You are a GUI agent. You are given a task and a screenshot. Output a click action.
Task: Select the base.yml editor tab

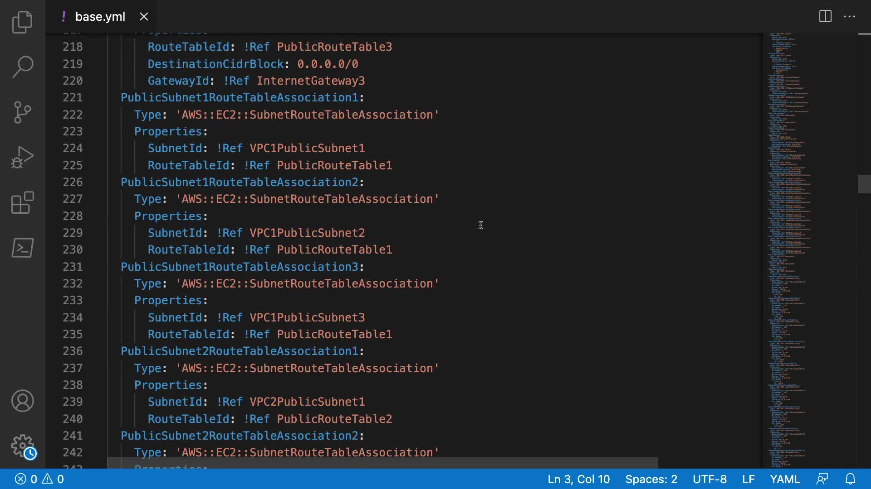point(100,17)
